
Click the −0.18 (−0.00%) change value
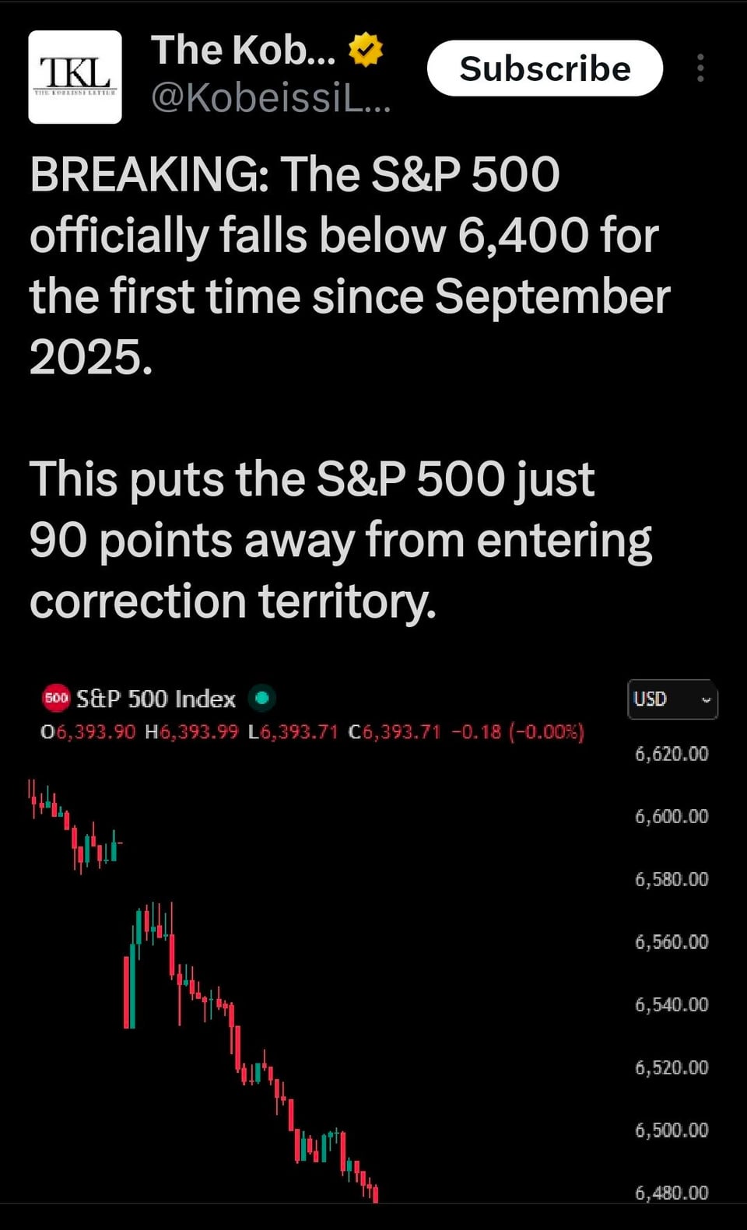pos(517,732)
